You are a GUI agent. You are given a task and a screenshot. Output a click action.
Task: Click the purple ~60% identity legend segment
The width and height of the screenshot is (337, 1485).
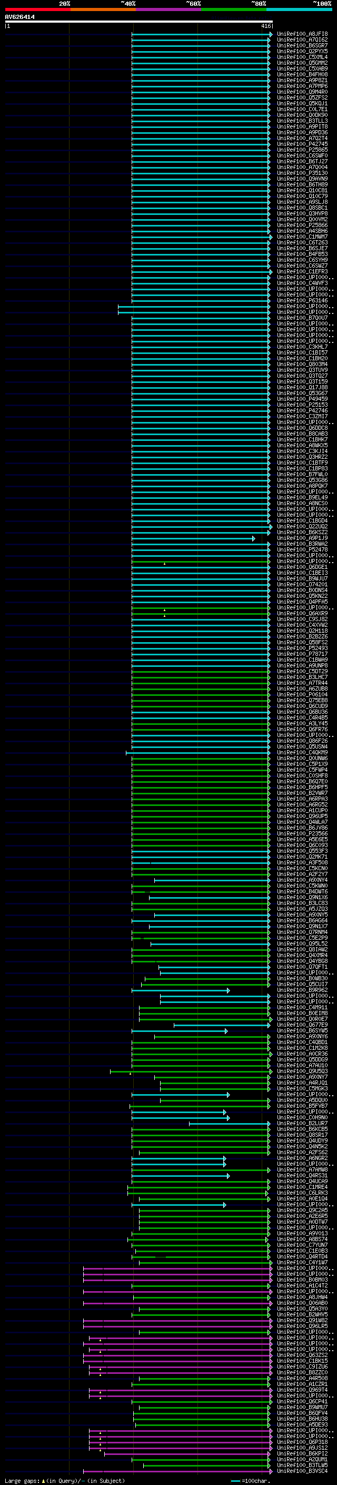[x=168, y=9]
